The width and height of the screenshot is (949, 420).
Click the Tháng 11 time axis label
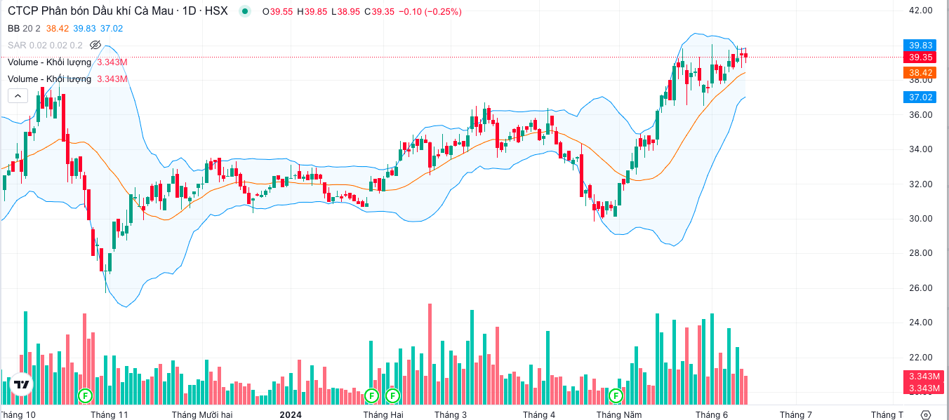point(109,415)
